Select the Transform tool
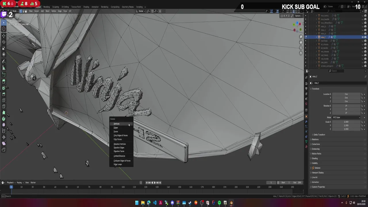 point(4,54)
